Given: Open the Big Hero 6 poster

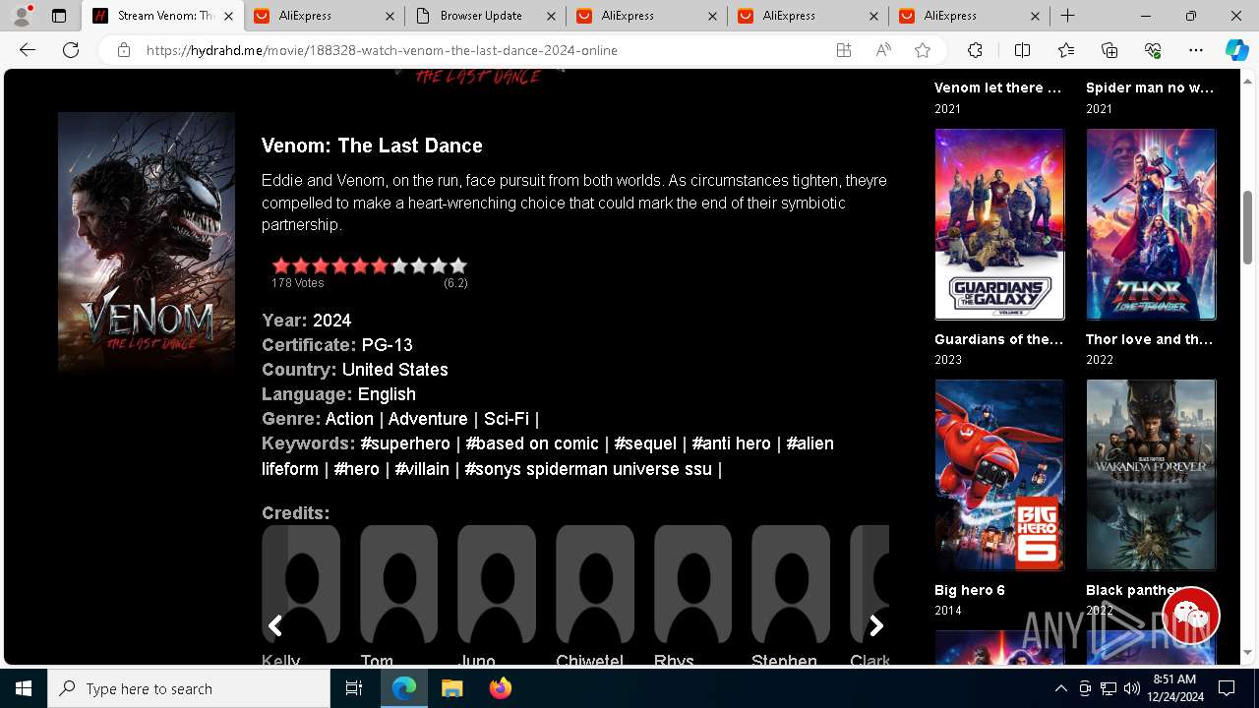Looking at the screenshot, I should (x=999, y=475).
